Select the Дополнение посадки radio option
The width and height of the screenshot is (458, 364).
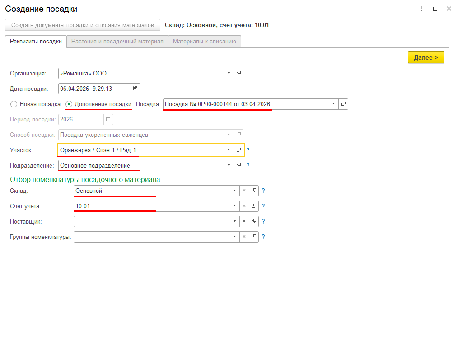tap(69, 104)
